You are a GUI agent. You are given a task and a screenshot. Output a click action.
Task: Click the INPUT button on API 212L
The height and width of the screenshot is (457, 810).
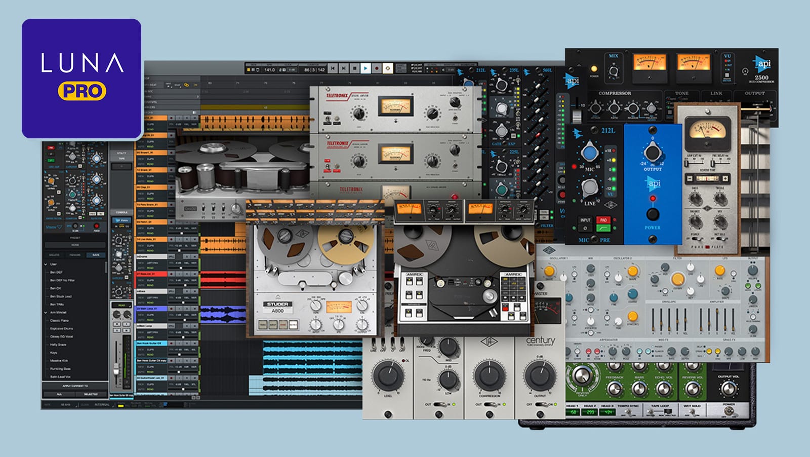point(585,220)
